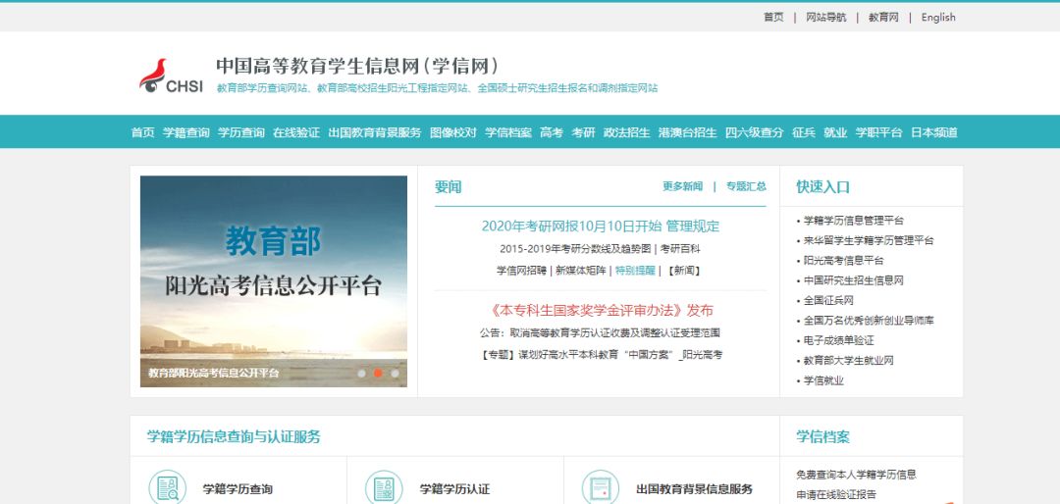Open the 学信网招聘 link
1060x504 pixels.
(521, 271)
